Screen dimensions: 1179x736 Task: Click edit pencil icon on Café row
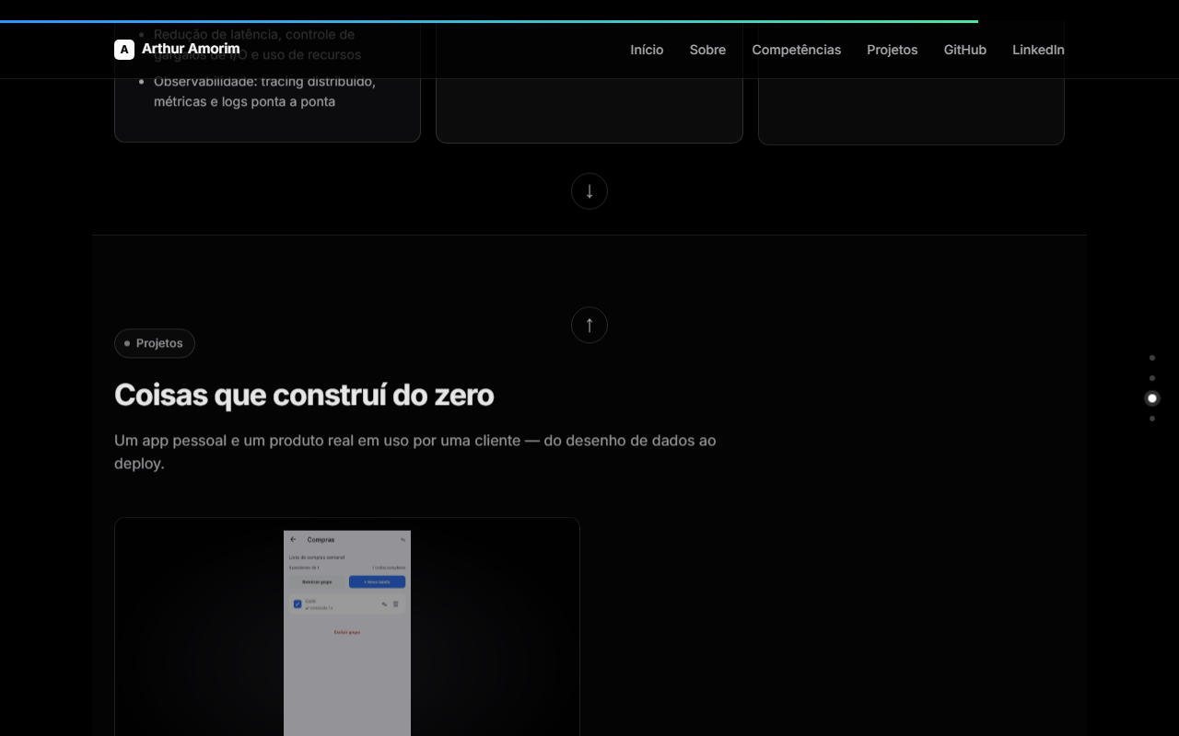click(x=384, y=604)
